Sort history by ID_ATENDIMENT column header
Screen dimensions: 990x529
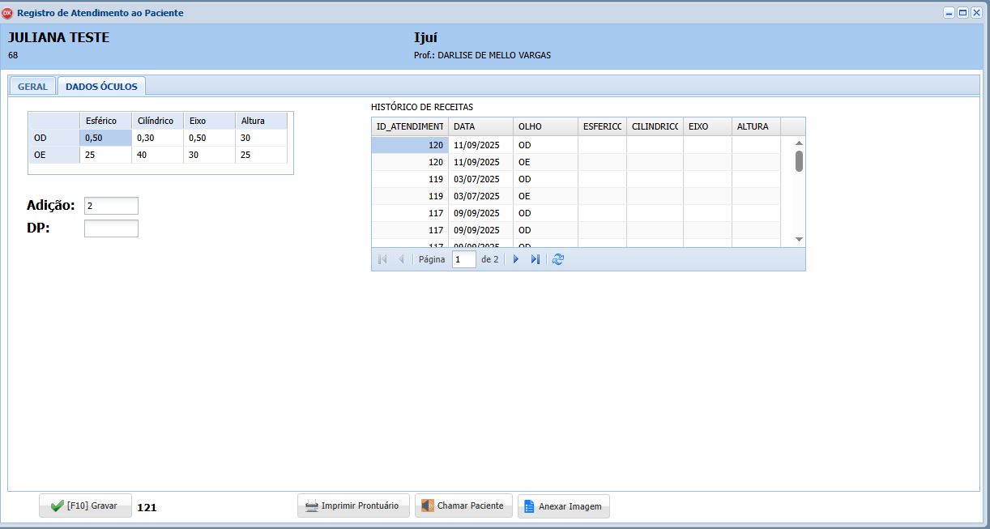click(x=410, y=126)
